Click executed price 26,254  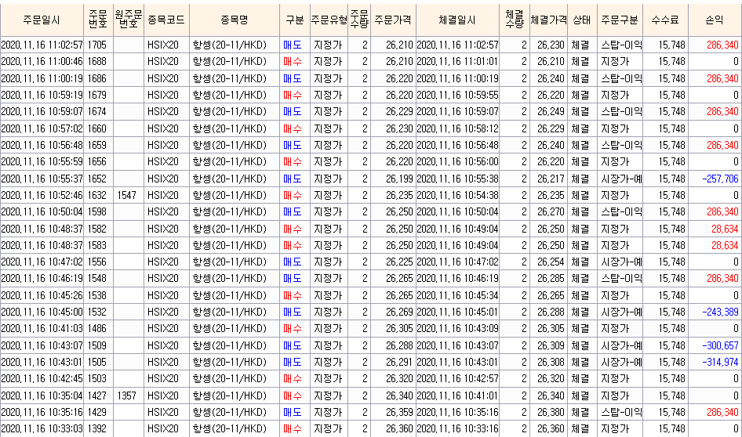551,262
